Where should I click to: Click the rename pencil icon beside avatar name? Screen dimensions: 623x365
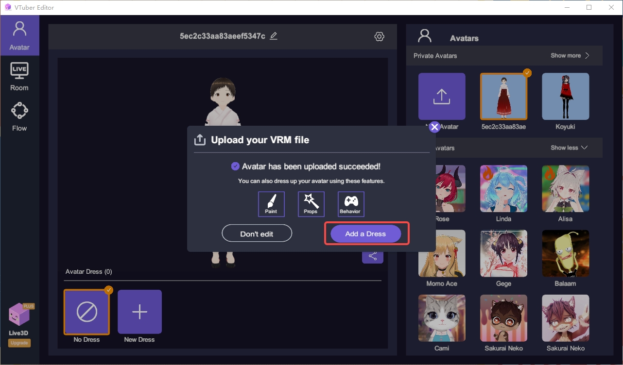coord(273,35)
